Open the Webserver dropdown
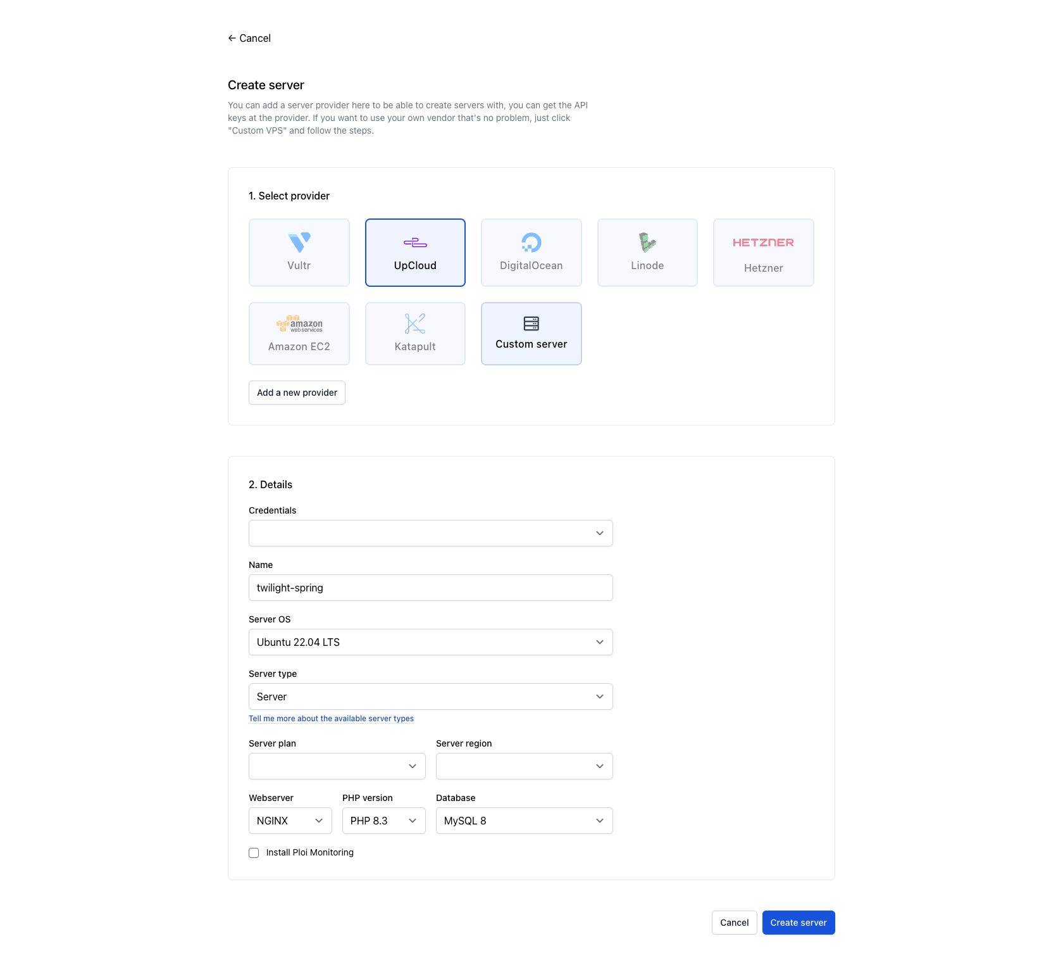The height and width of the screenshot is (965, 1063). (290, 820)
